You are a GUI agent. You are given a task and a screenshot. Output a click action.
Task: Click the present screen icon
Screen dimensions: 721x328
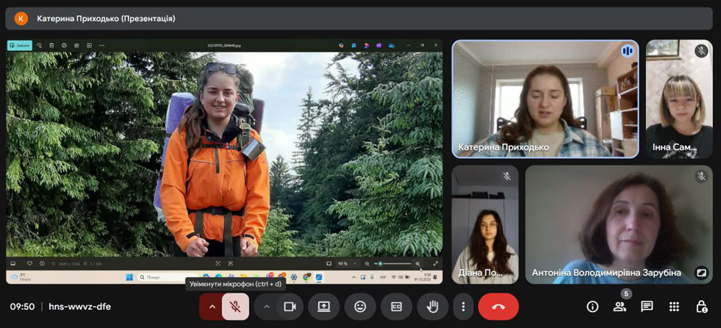click(x=324, y=306)
